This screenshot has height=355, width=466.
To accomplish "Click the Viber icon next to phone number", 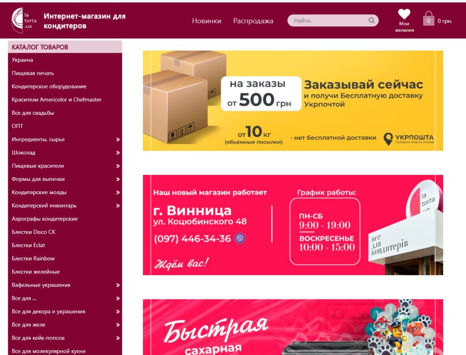I will (240, 238).
